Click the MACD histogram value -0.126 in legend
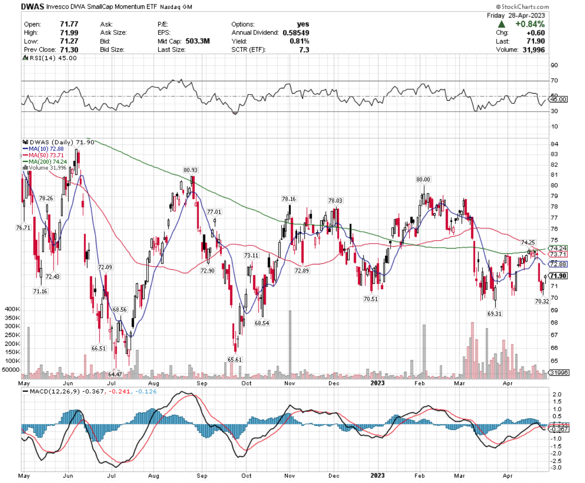Screen dimensions: 585x483 tap(146, 392)
